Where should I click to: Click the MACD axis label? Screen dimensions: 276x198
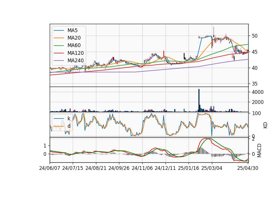coord(259,151)
